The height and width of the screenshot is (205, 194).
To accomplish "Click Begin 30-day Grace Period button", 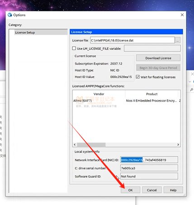I will tap(158, 68).
